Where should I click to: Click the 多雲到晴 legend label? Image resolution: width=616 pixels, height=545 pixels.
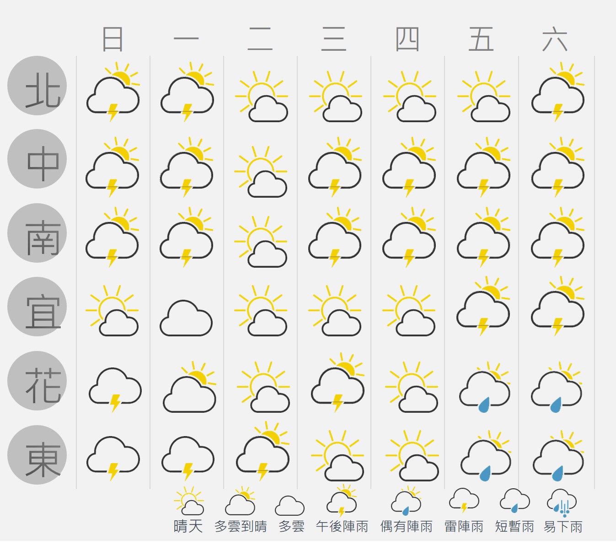point(241,527)
